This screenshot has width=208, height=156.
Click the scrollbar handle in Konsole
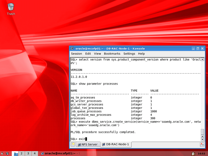[202, 132]
